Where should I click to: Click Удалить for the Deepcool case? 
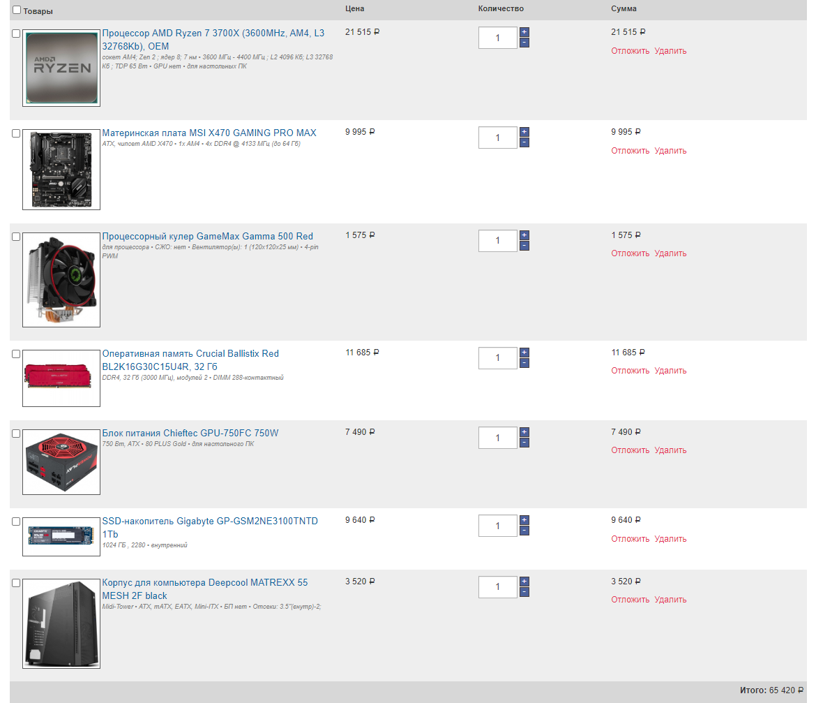670,600
